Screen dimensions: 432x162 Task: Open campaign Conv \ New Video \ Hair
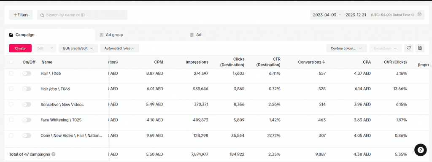71,136
